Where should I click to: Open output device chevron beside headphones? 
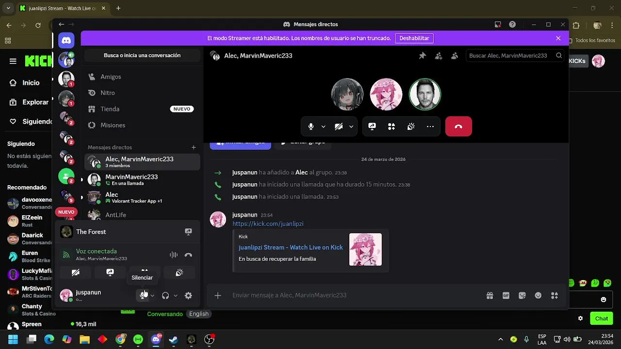pos(176,295)
